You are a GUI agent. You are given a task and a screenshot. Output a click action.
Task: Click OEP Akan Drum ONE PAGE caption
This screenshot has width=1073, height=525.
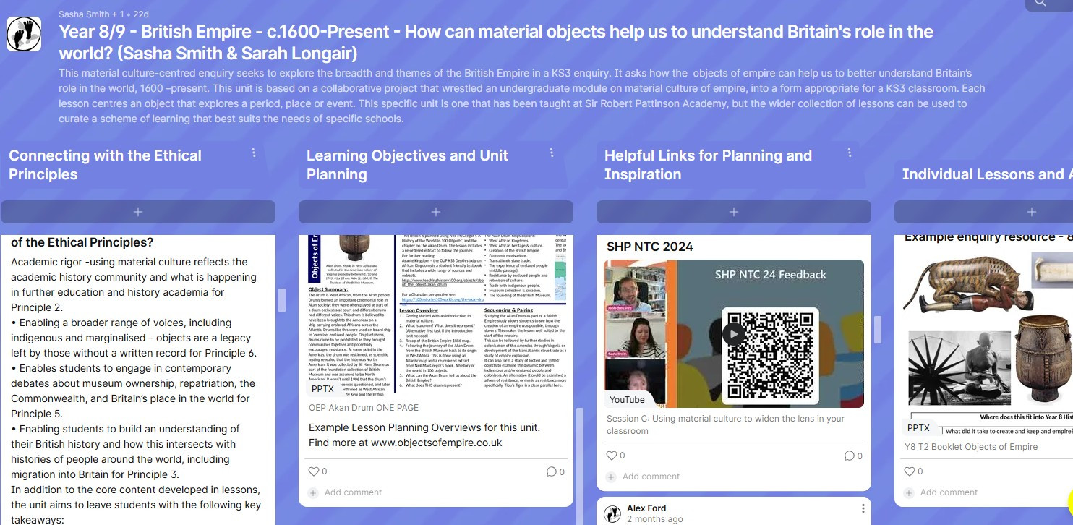pos(364,408)
